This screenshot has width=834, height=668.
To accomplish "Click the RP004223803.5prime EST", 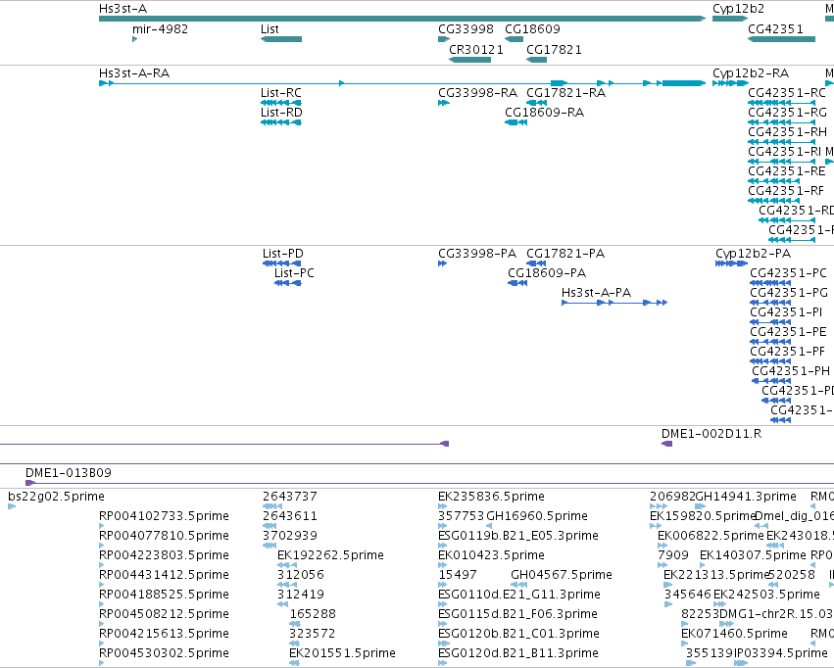I will point(102,565).
